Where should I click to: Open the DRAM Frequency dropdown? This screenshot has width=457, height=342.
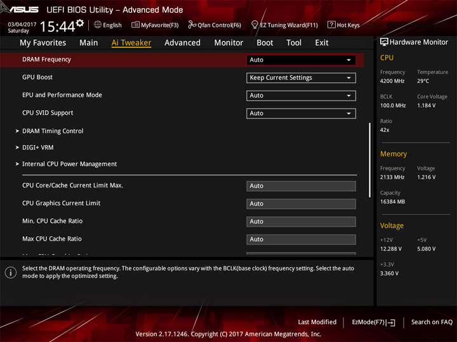point(301,60)
